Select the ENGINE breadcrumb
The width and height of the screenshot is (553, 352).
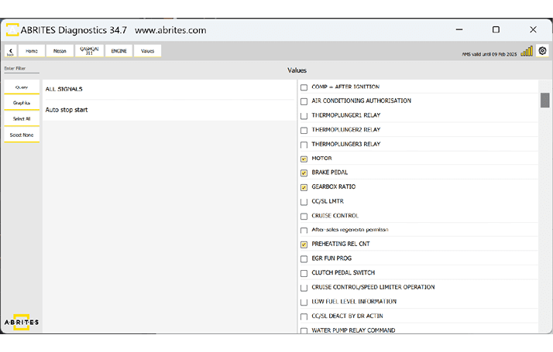(119, 51)
